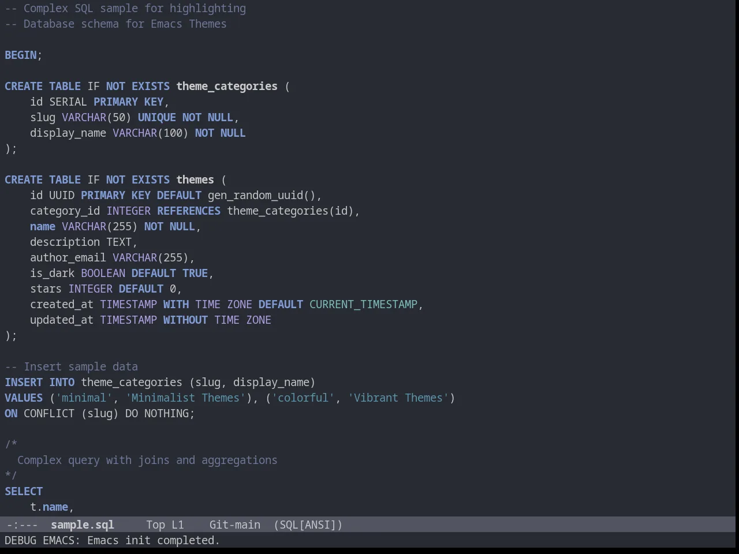Image resolution: width=739 pixels, height=554 pixels.
Task: Click the bold themes table name
Action: [x=195, y=179]
